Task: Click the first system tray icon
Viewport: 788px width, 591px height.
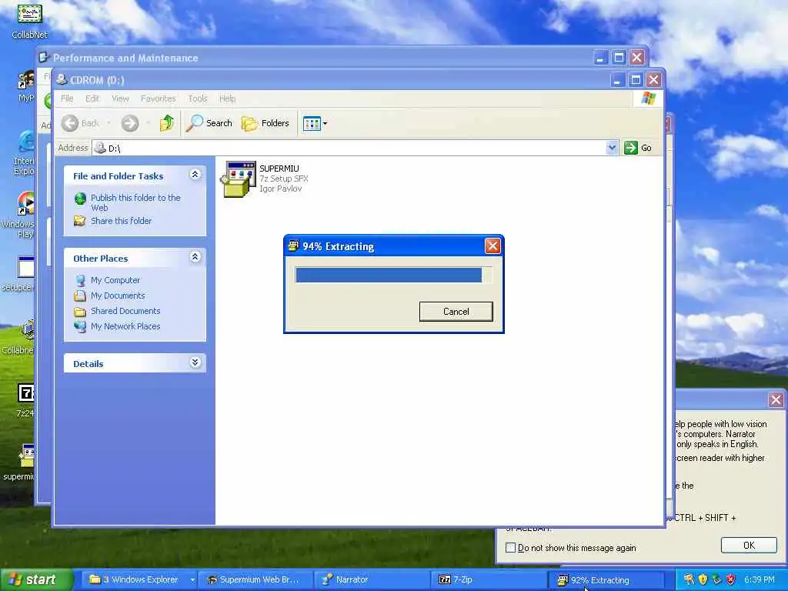Action: (x=689, y=579)
